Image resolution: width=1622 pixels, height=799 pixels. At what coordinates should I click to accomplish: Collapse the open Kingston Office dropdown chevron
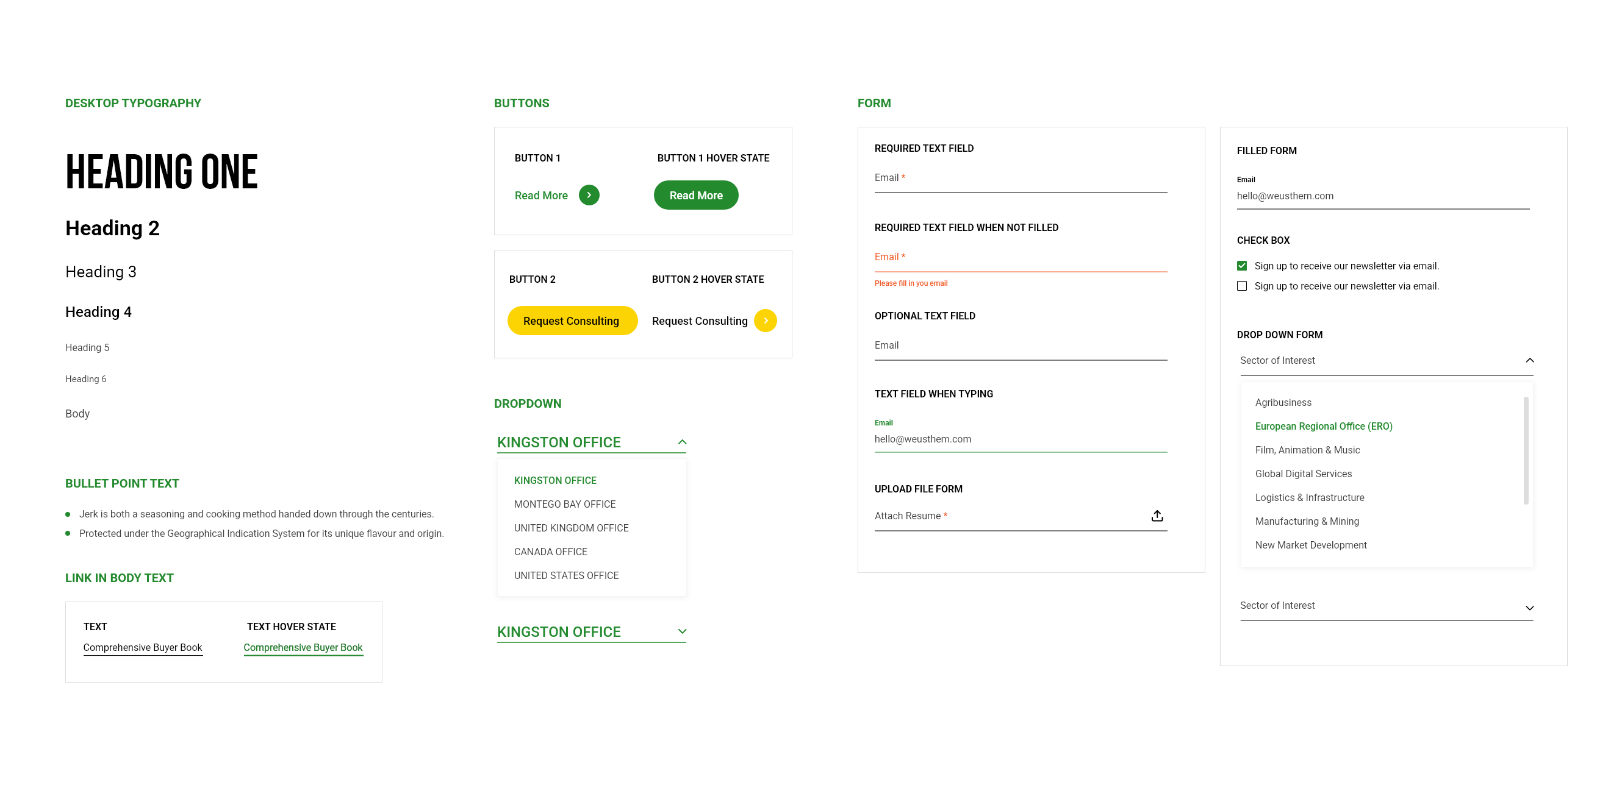point(682,442)
